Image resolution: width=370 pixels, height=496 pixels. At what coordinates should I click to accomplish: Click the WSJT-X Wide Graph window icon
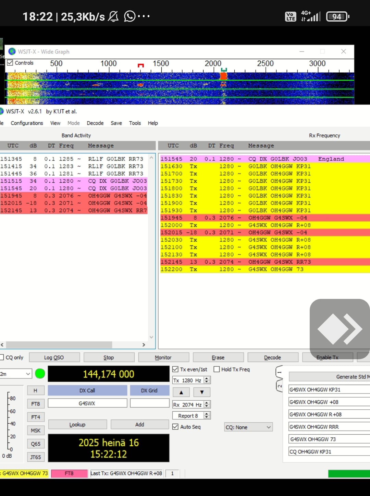pyautogui.click(x=12, y=51)
